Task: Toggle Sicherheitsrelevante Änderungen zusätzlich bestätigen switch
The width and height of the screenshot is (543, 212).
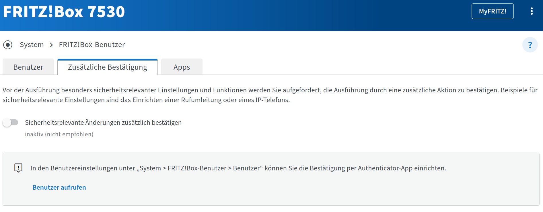Action: (x=10, y=122)
